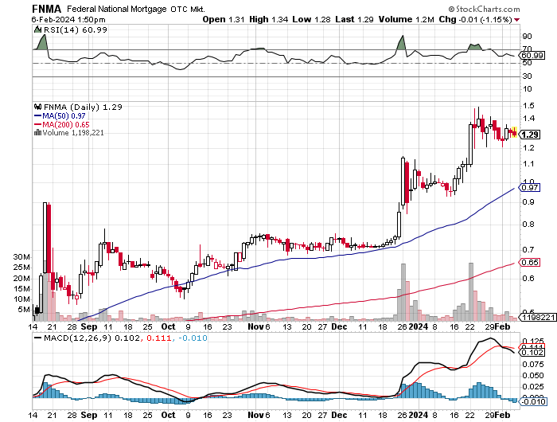Click the 0.025 MACD axis label
The width and height of the screenshot is (557, 422).
[x=533, y=387]
